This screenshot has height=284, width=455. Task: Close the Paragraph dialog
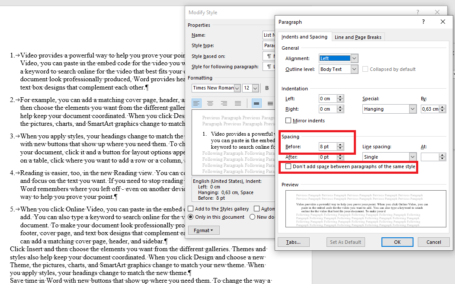click(x=443, y=22)
